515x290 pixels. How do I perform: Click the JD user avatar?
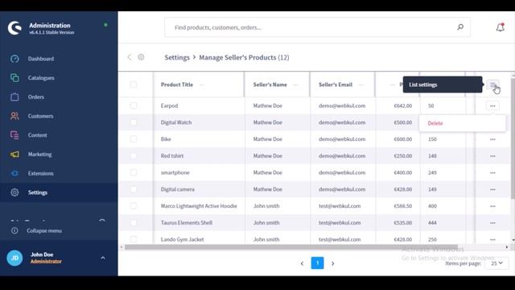(14, 258)
